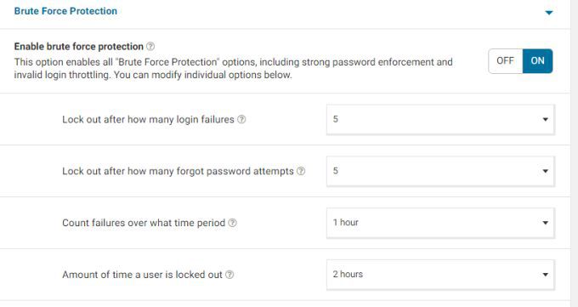The image size is (578, 307).
Task: Click the Brute Force Protection section heading
Action: tap(65, 11)
